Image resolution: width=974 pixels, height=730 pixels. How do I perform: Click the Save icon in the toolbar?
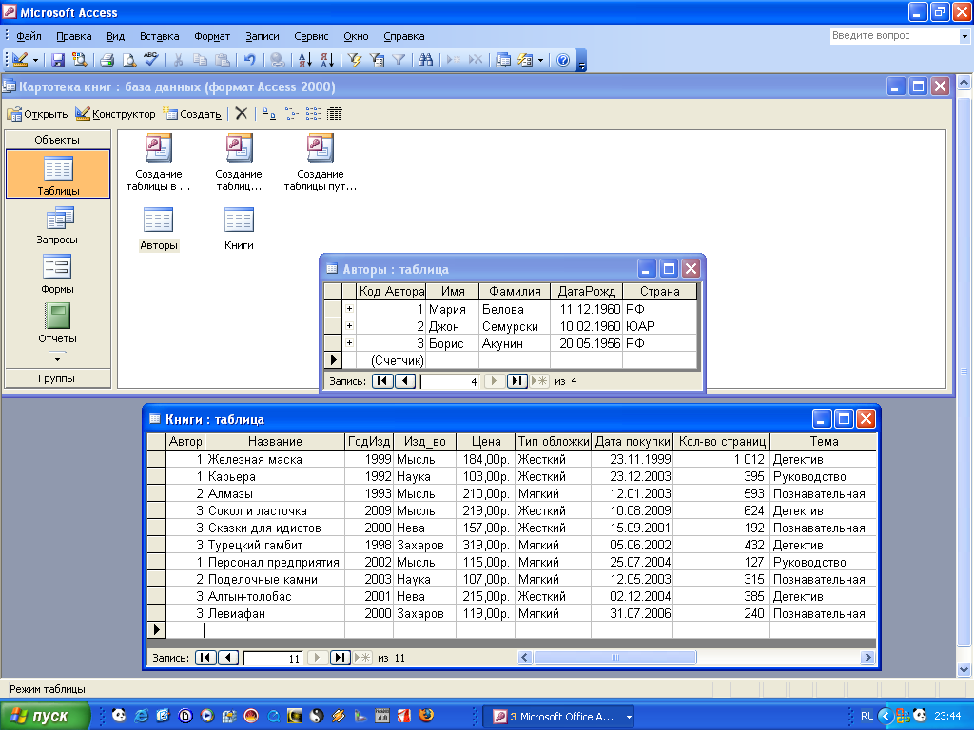tap(58, 60)
